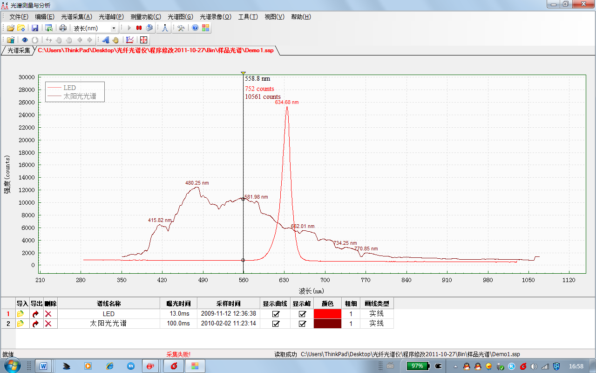Open line type 实线 cell for LED row
The image size is (596, 373).
click(x=376, y=314)
